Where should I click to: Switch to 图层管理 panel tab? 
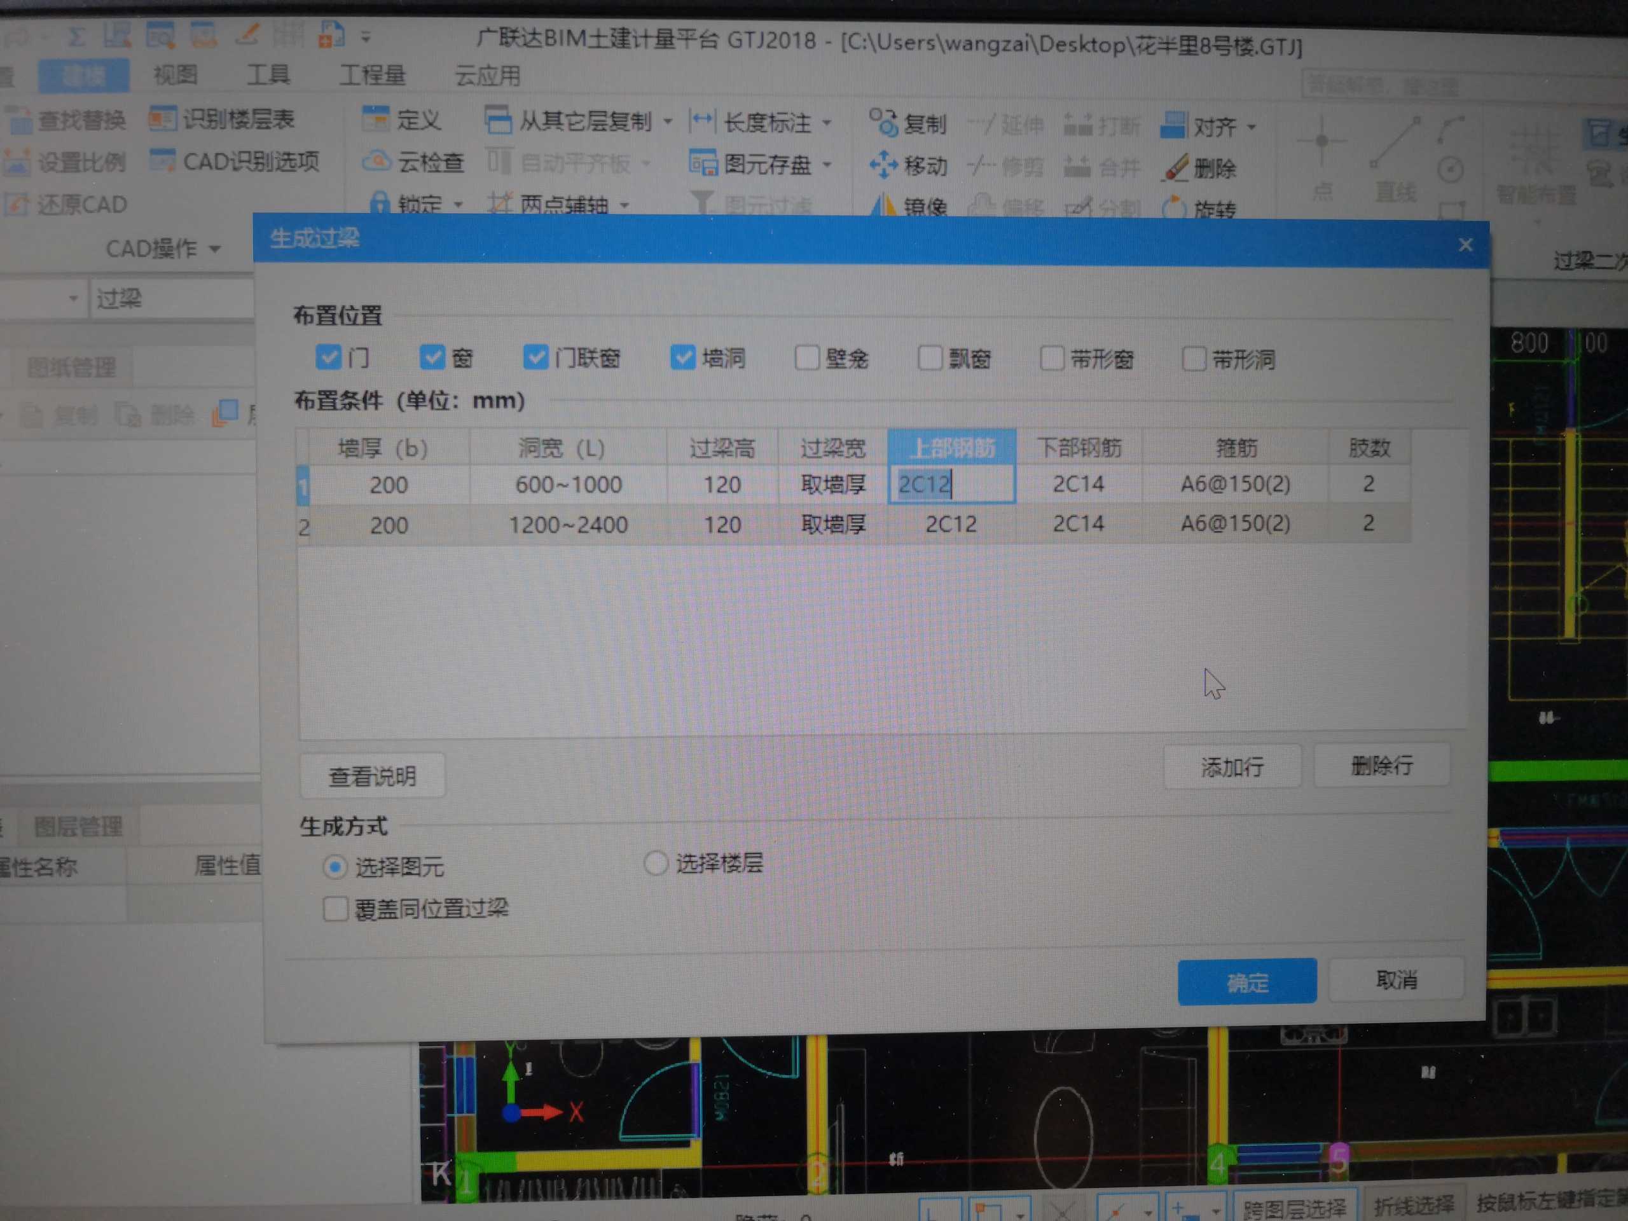click(78, 827)
